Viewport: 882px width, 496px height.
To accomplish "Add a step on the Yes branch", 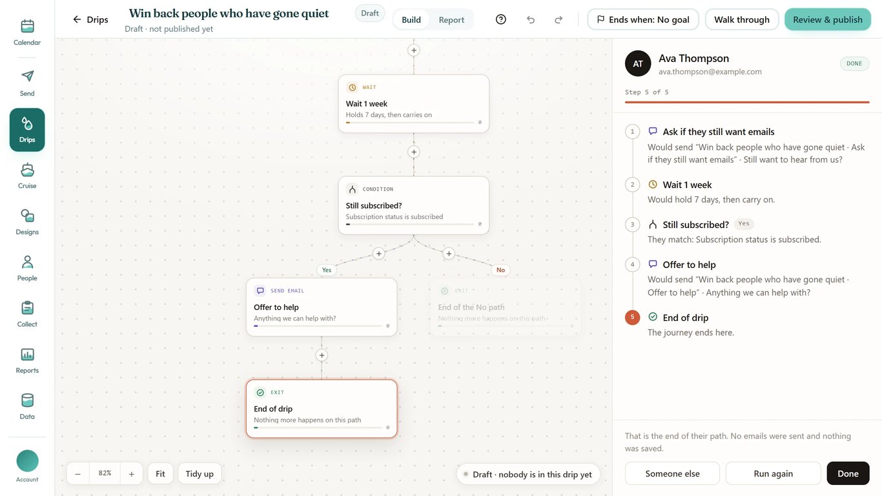I will 379,254.
